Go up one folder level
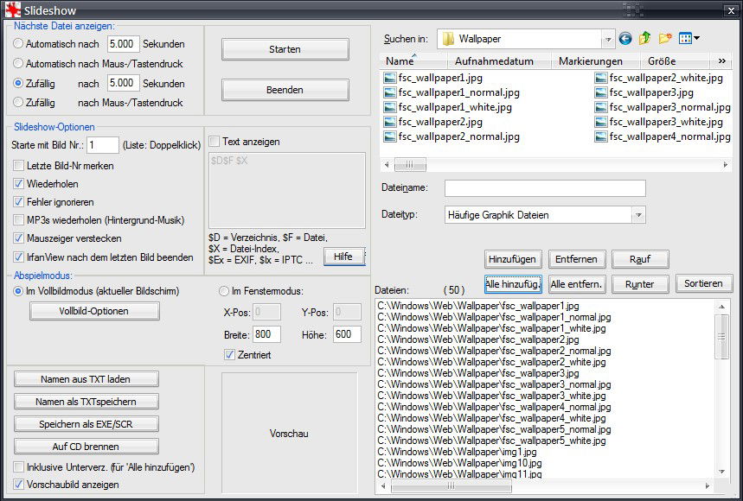The width and height of the screenshot is (743, 501). coord(644,38)
